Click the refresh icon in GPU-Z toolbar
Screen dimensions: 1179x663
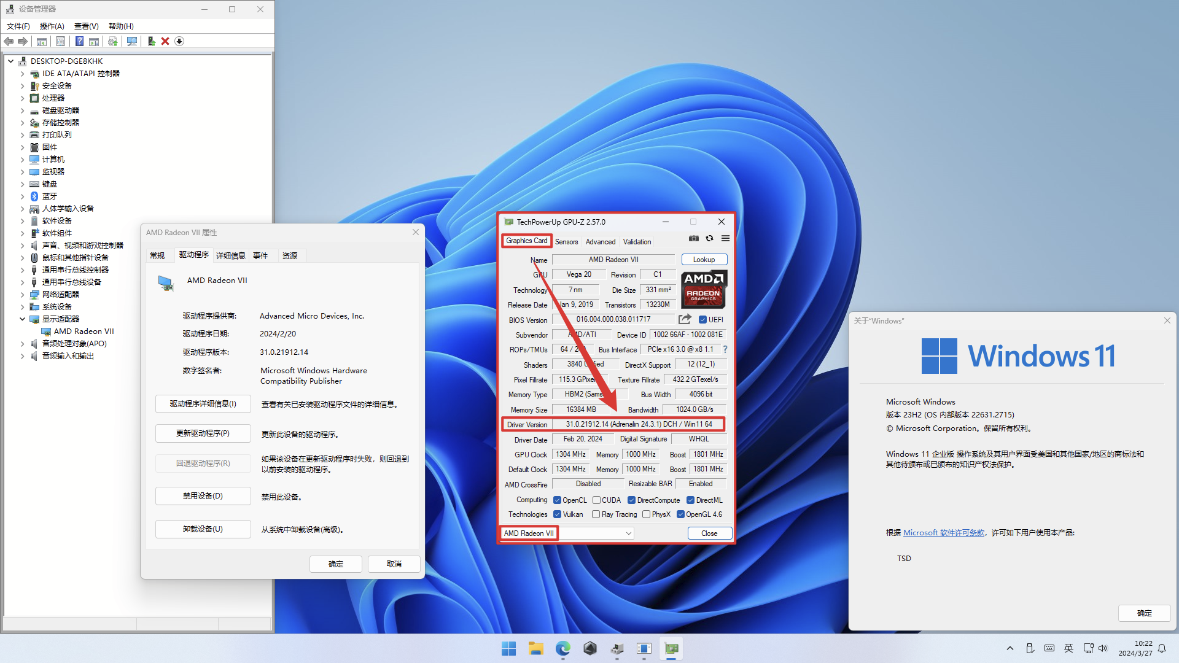(709, 238)
